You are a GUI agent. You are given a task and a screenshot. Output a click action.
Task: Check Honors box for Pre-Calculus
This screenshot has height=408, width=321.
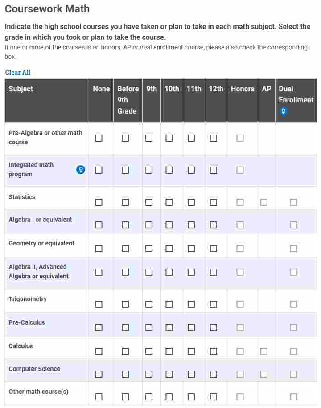(240, 328)
